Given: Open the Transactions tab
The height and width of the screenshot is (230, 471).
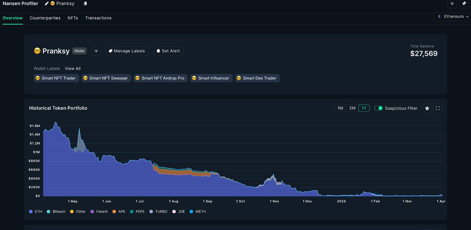Looking at the screenshot, I should (x=98, y=18).
